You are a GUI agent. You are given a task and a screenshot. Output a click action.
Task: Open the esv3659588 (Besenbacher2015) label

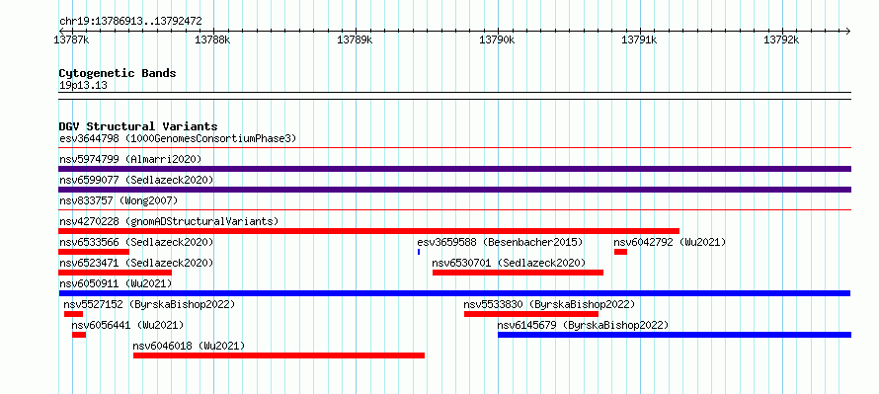500,242
